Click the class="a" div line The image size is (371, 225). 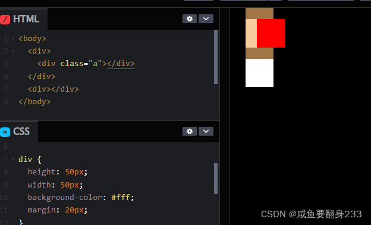point(86,64)
